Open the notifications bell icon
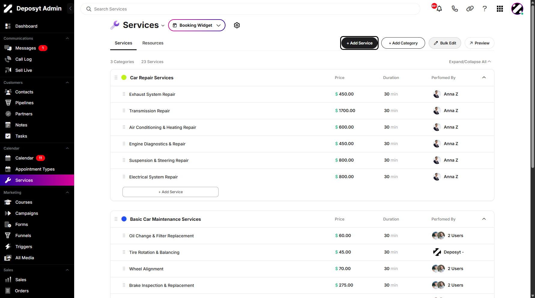The height and width of the screenshot is (298, 535). point(439,9)
